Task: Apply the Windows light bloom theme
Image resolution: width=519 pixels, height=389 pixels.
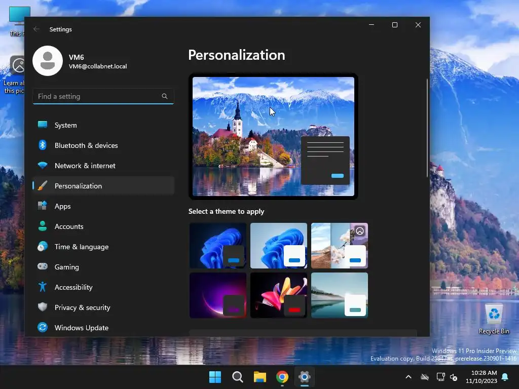Action: [279, 246]
